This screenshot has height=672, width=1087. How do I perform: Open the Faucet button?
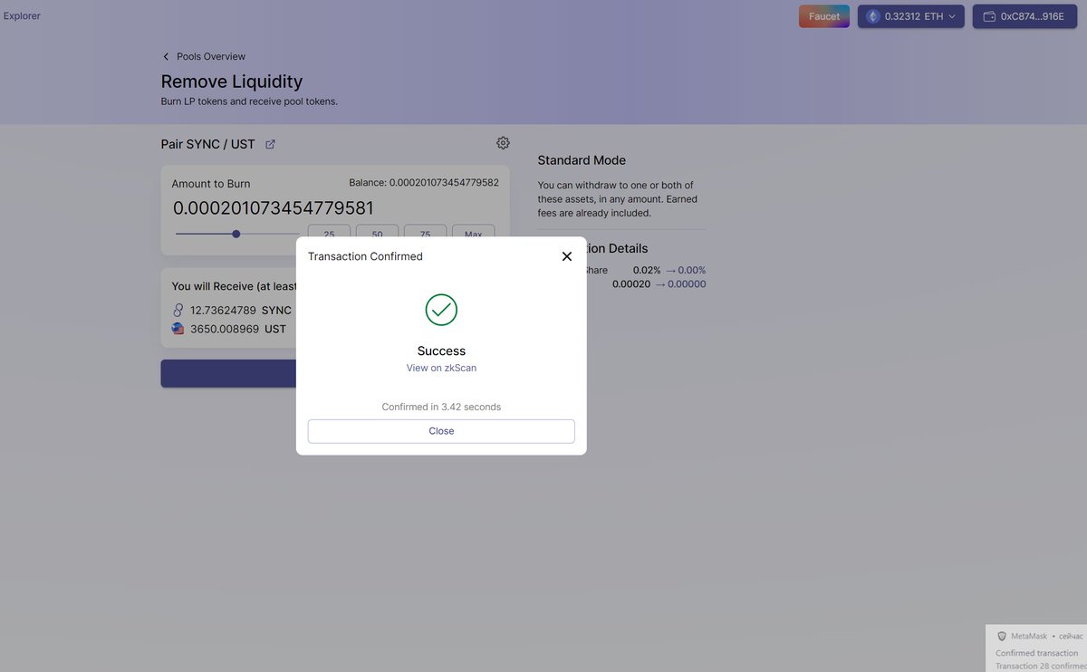tap(824, 16)
